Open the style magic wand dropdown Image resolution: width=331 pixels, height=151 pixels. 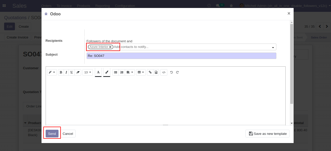tap(52, 72)
